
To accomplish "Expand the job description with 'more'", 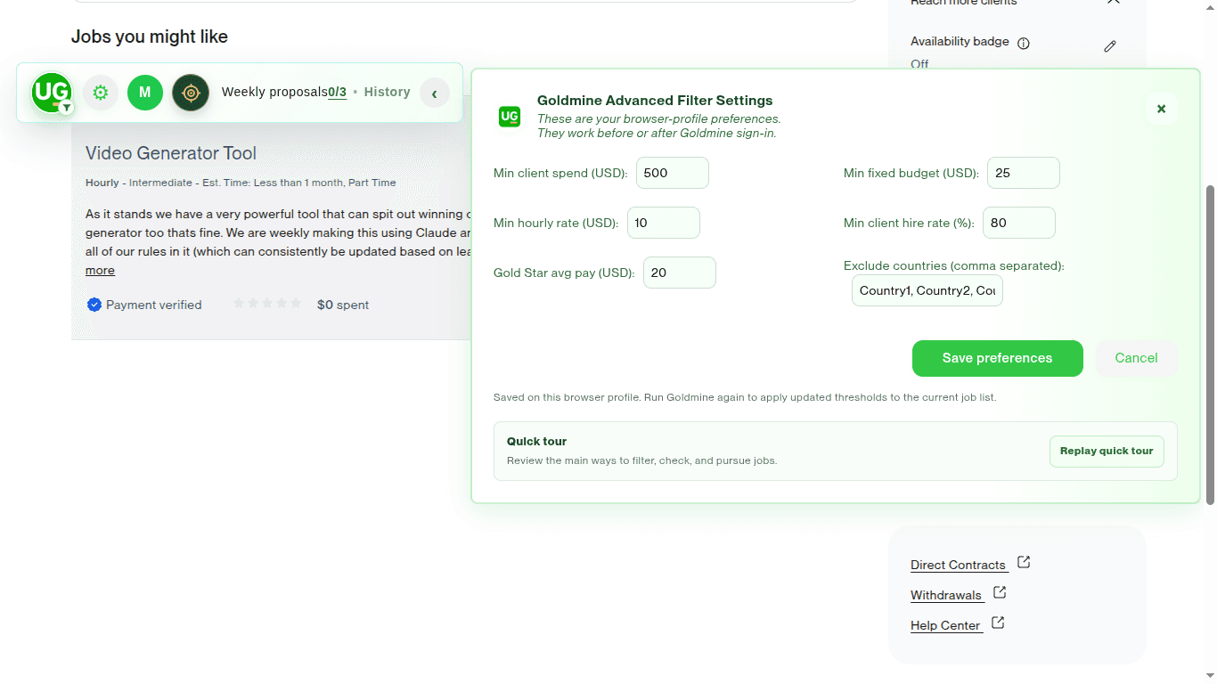I will (x=100, y=271).
